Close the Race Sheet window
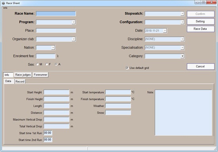218x152 pixels. [211, 2]
